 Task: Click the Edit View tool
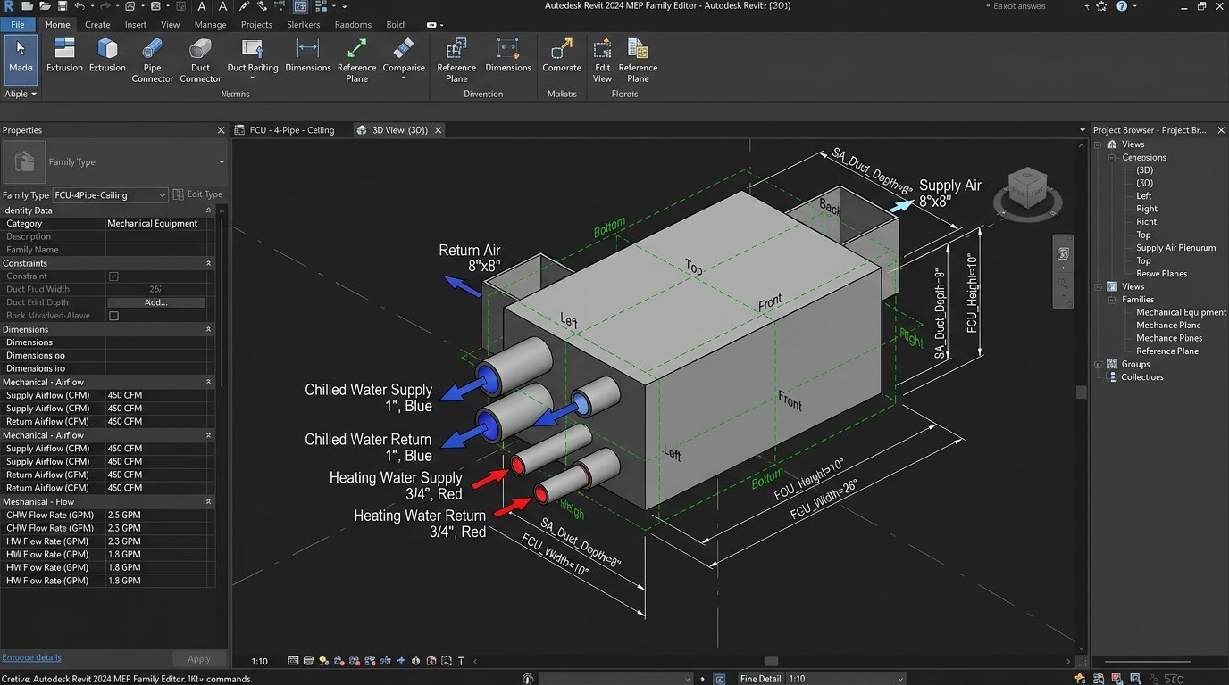tap(603, 61)
